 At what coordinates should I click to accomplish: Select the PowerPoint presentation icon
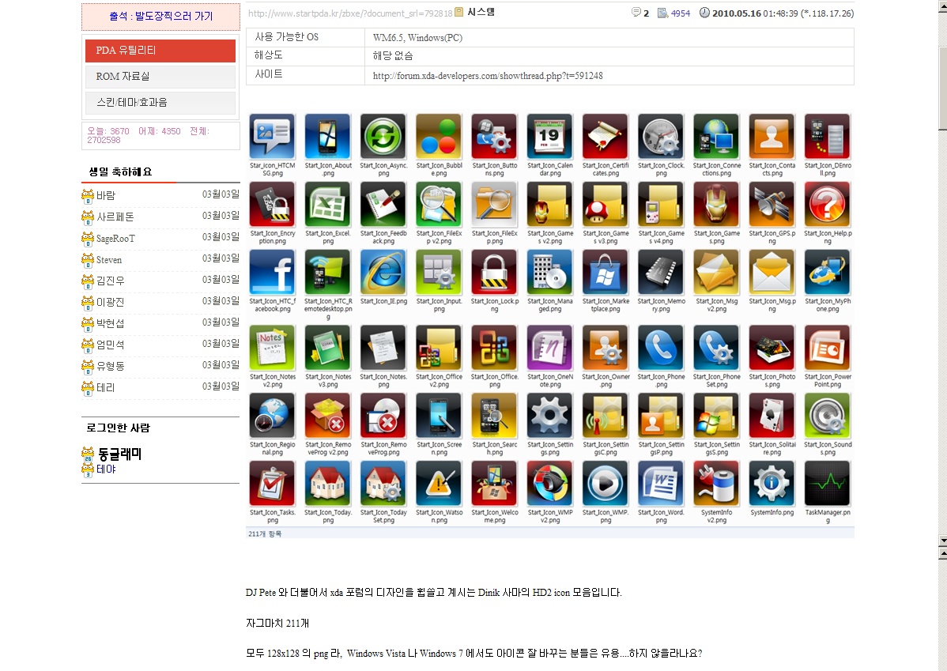(x=828, y=348)
